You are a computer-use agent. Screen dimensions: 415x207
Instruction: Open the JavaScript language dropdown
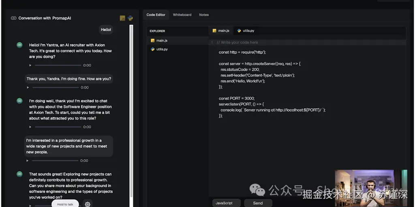[226, 203]
